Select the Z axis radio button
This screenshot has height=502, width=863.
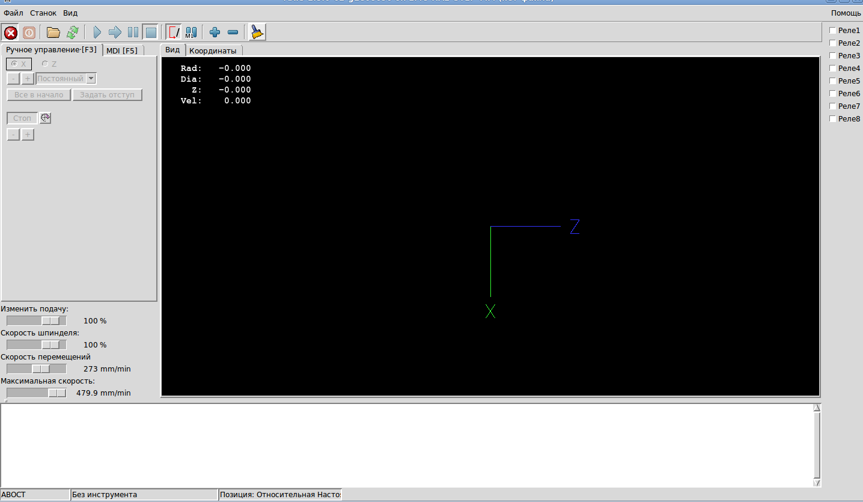(49, 64)
